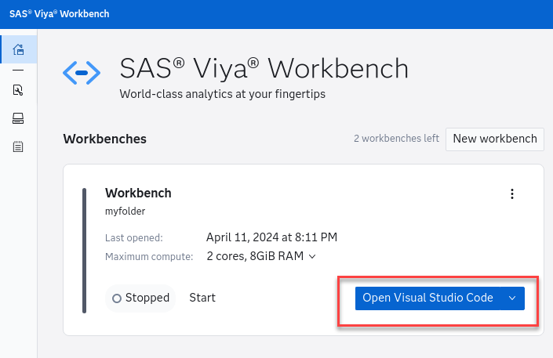Click the document-with-wrench icon in the sidebar
This screenshot has width=553, height=358.
point(18,90)
